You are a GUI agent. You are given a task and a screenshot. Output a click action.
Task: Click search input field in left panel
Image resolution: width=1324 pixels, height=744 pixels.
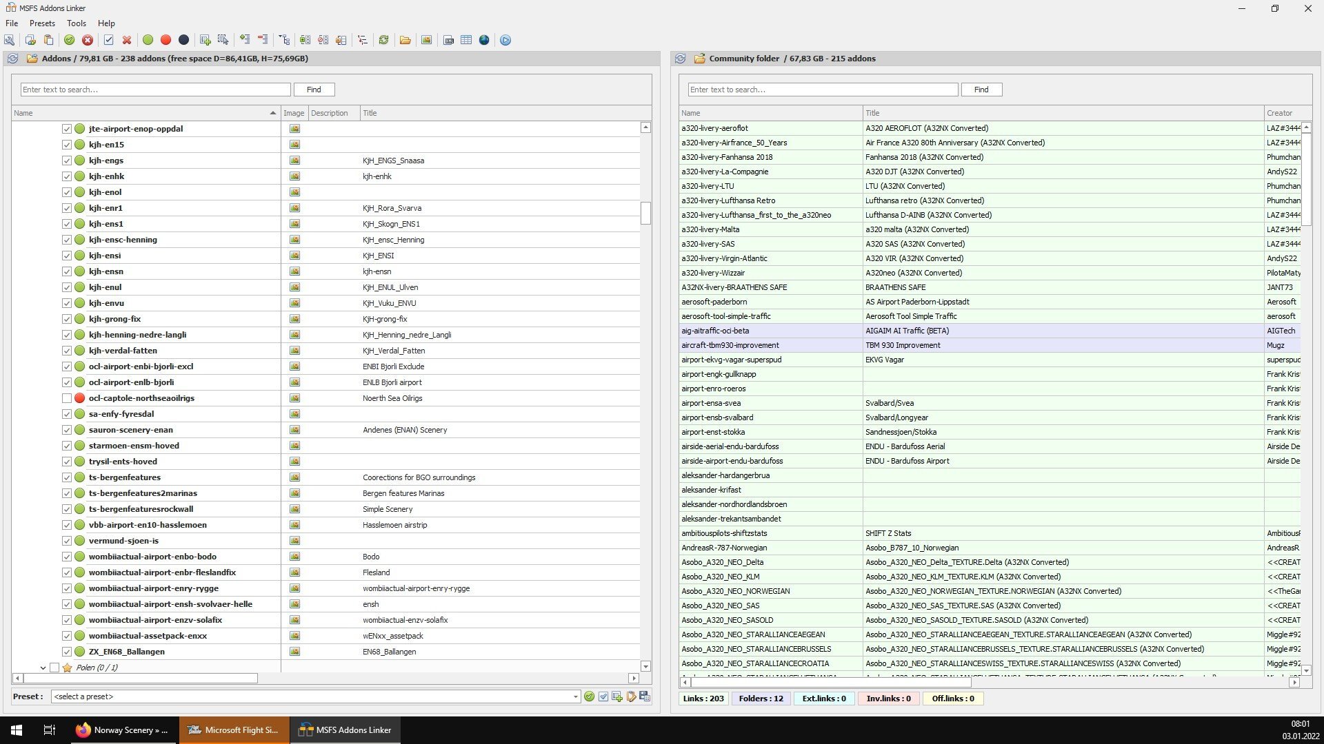click(x=154, y=89)
